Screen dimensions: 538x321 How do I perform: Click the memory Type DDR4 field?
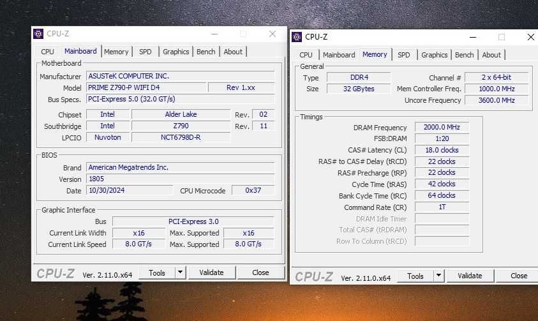(359, 77)
